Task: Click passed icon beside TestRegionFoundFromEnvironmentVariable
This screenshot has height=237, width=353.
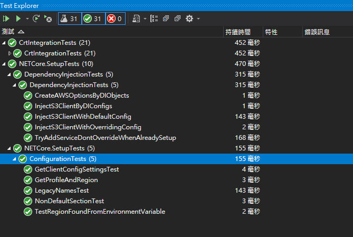Action: click(28, 212)
